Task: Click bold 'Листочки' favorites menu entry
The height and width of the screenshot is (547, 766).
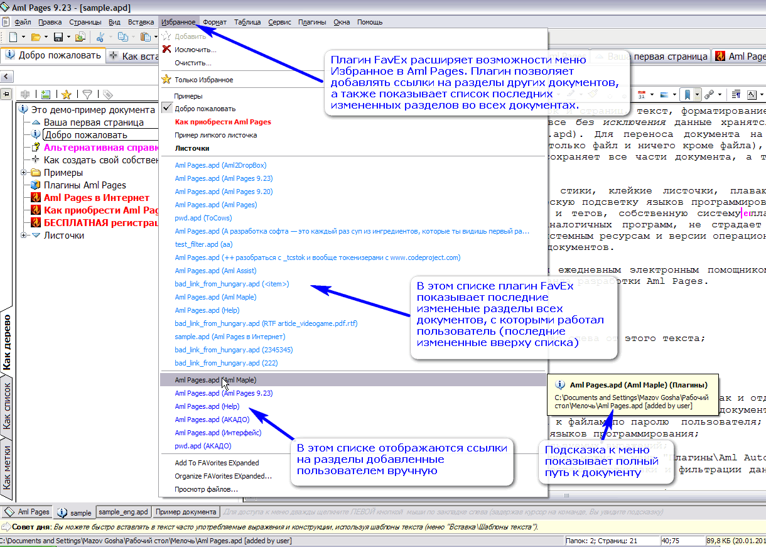Action: coord(192,148)
